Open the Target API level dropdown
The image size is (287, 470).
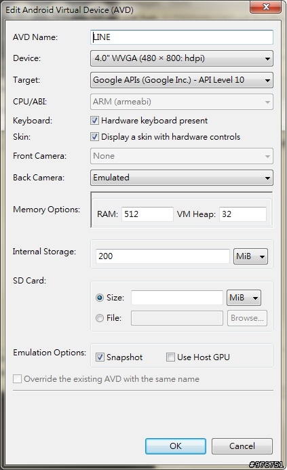[181, 80]
